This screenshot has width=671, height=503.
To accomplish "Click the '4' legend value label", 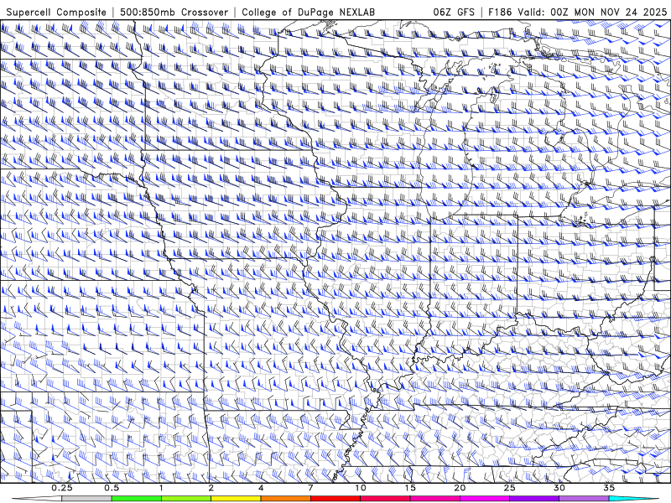I will 261,488.
